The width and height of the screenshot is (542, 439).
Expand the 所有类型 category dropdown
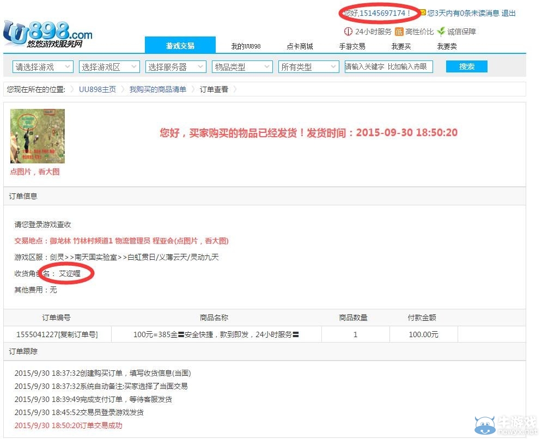pos(308,66)
